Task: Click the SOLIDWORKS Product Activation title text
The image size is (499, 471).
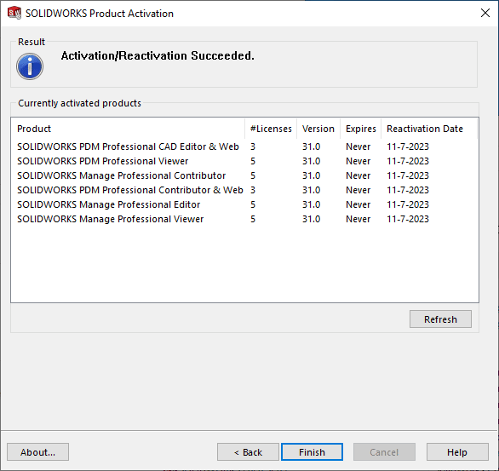Action: [100, 14]
